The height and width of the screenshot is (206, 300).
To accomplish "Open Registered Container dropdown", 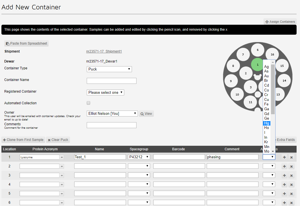I will click(105, 93).
